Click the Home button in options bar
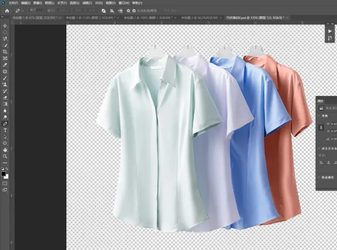The width and height of the screenshot is (337, 250). click(7, 10)
